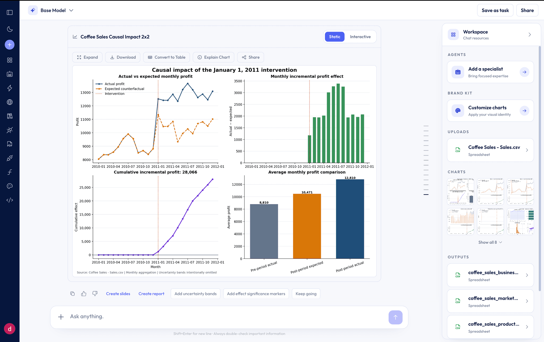Switch to dark mode moon icon

click(10, 29)
